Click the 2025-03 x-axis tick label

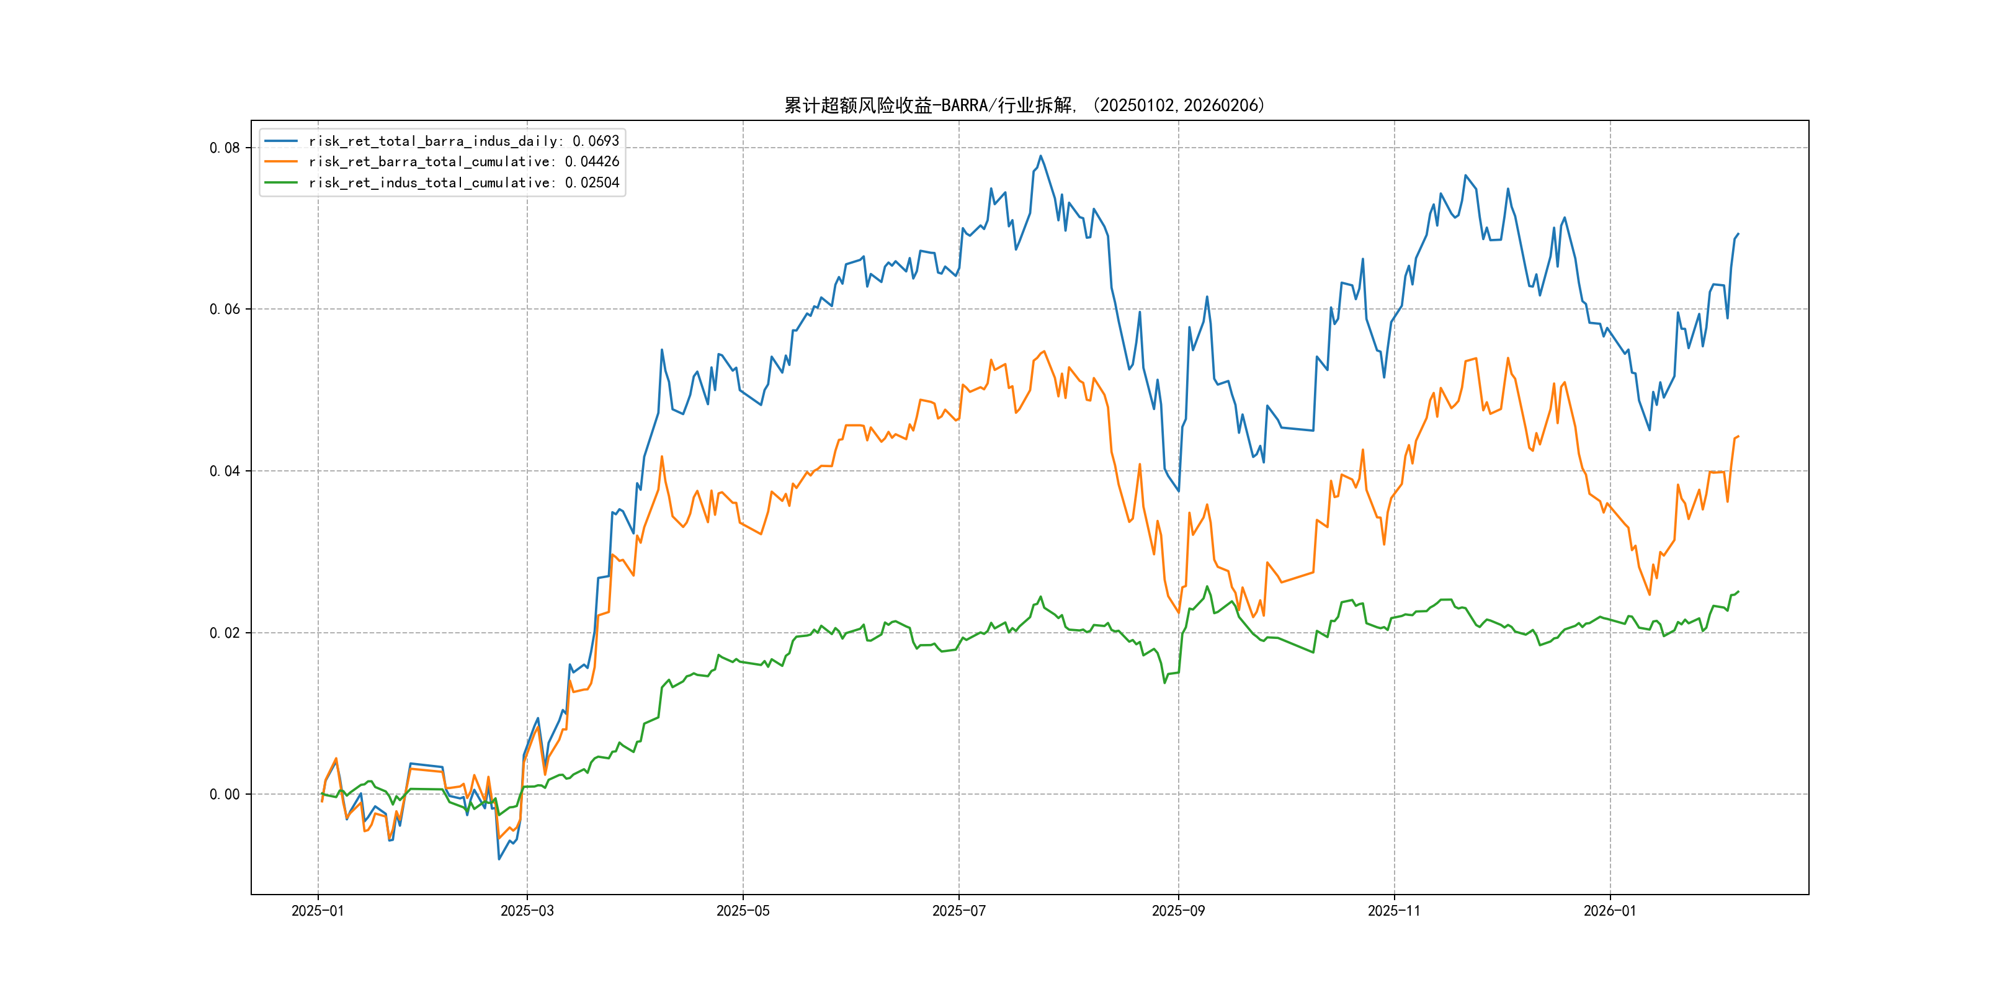point(527,911)
